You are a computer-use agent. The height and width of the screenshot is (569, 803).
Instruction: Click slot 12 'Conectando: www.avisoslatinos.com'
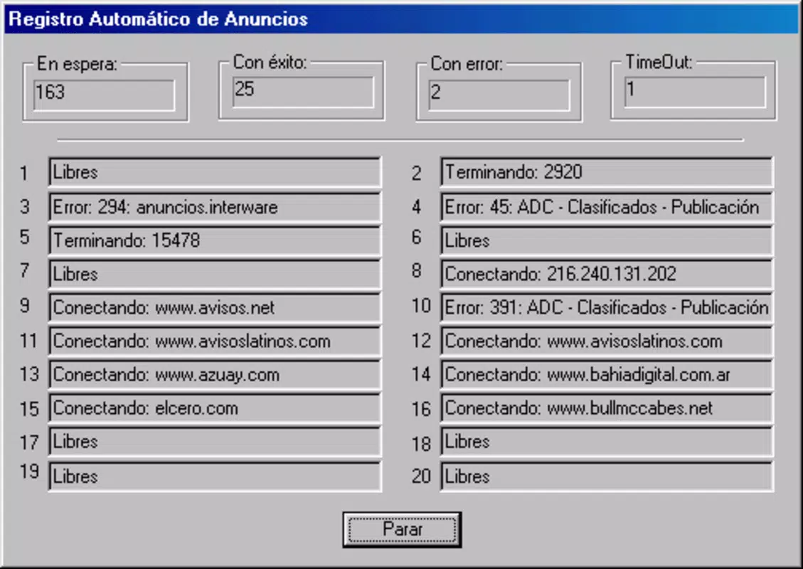pyautogui.click(x=607, y=341)
